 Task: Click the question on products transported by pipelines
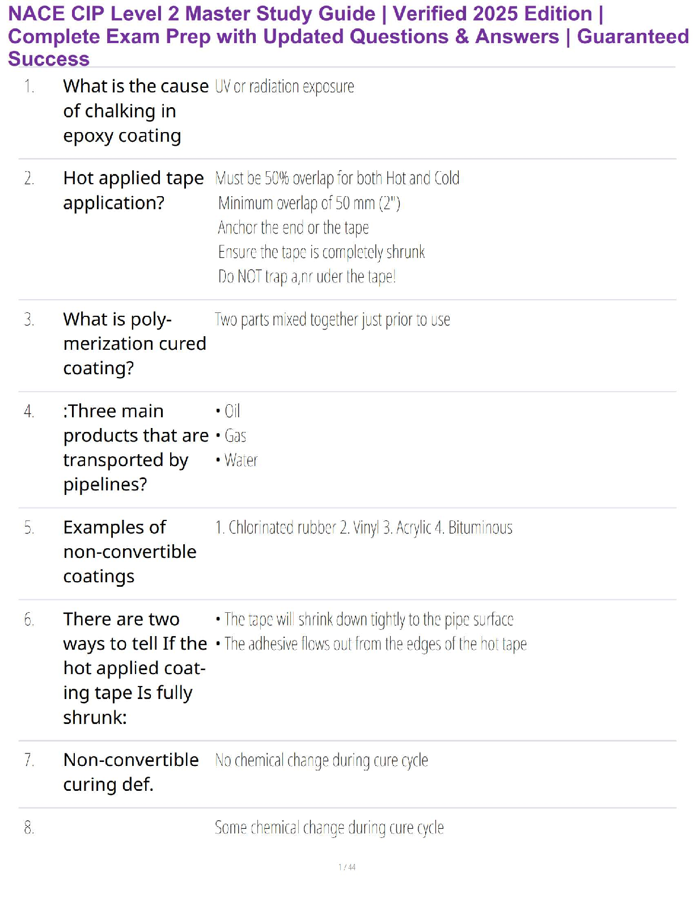(x=135, y=447)
